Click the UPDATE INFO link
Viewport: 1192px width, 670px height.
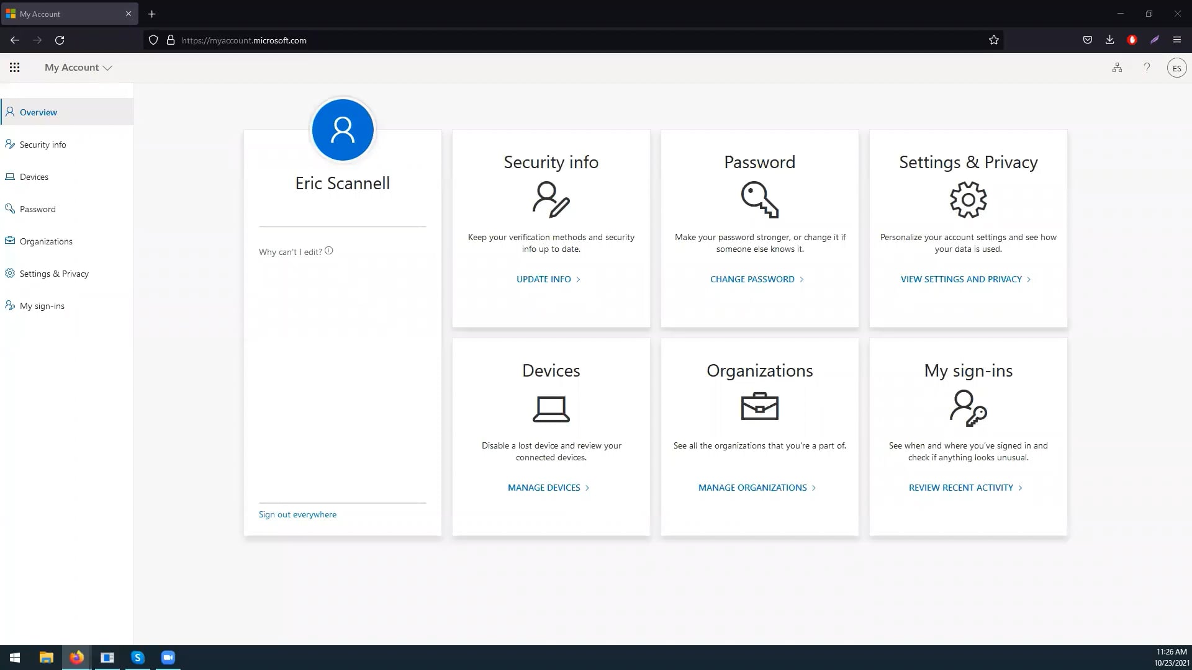[x=544, y=279]
